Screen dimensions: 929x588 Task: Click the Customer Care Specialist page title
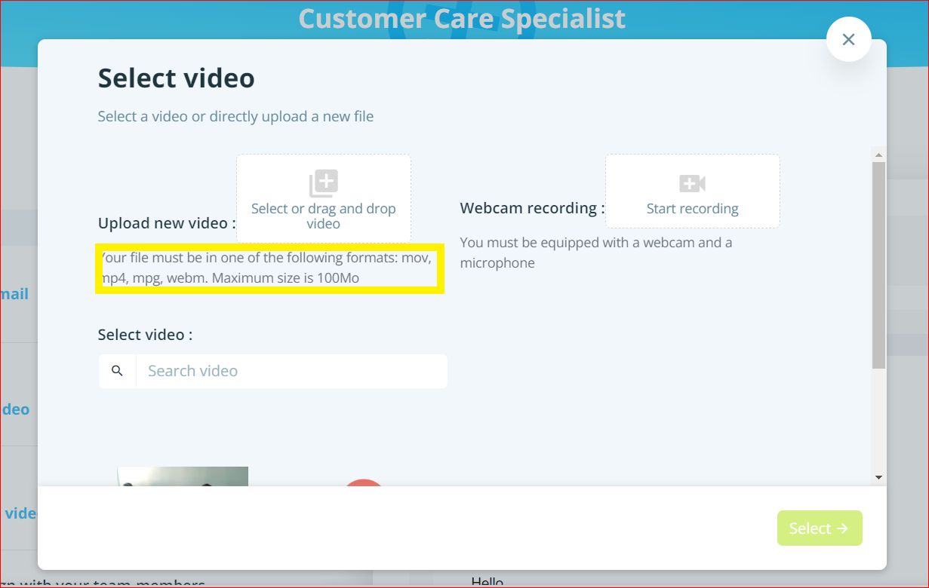pos(462,18)
